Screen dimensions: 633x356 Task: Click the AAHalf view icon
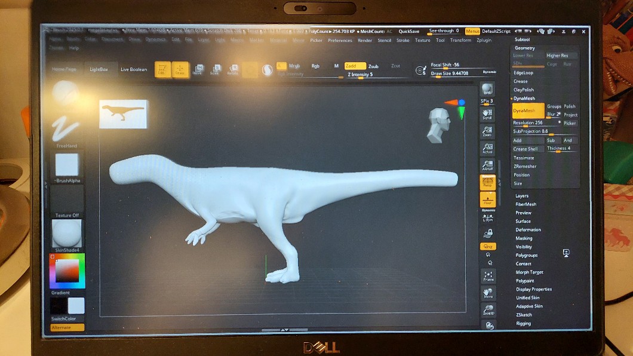tap(487, 165)
